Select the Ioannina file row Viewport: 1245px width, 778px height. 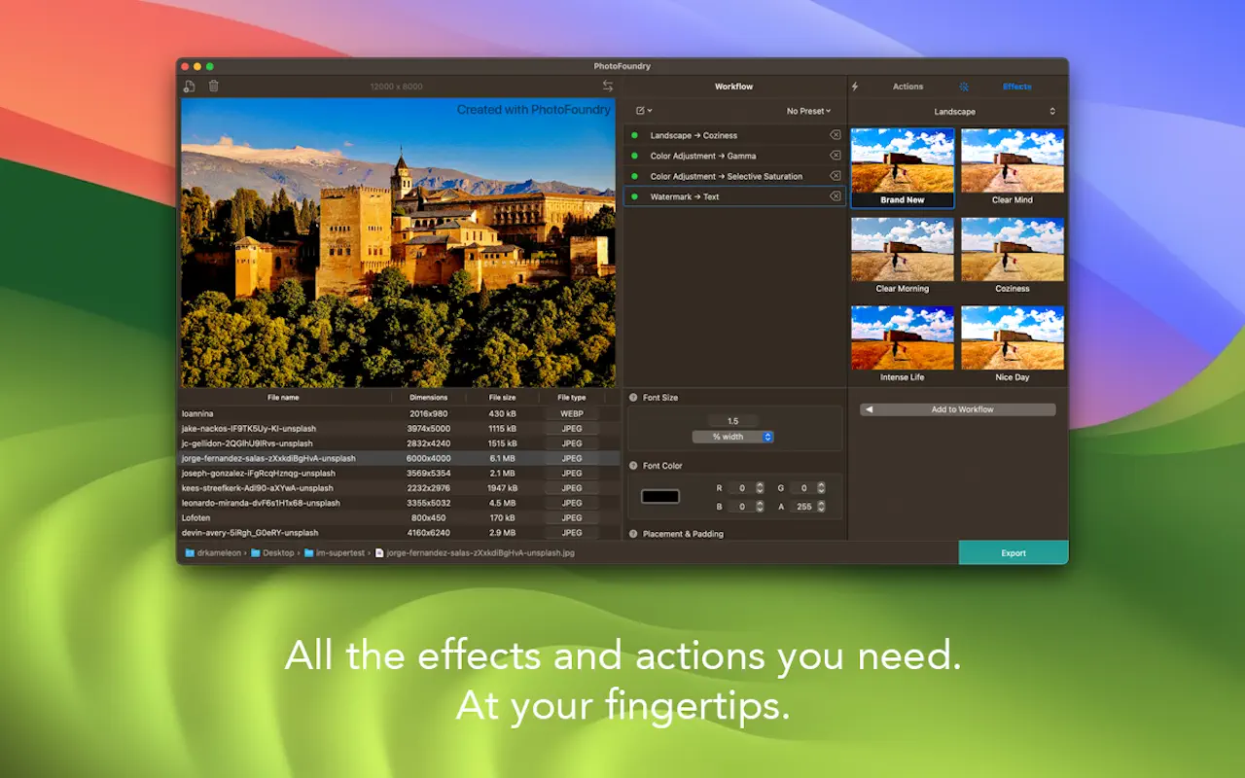[x=400, y=413]
